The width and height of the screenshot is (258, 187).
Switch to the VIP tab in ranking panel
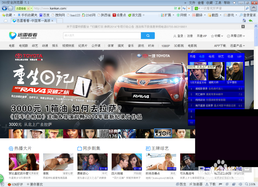(239, 57)
